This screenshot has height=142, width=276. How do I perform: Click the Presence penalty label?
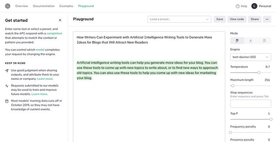click(242, 140)
